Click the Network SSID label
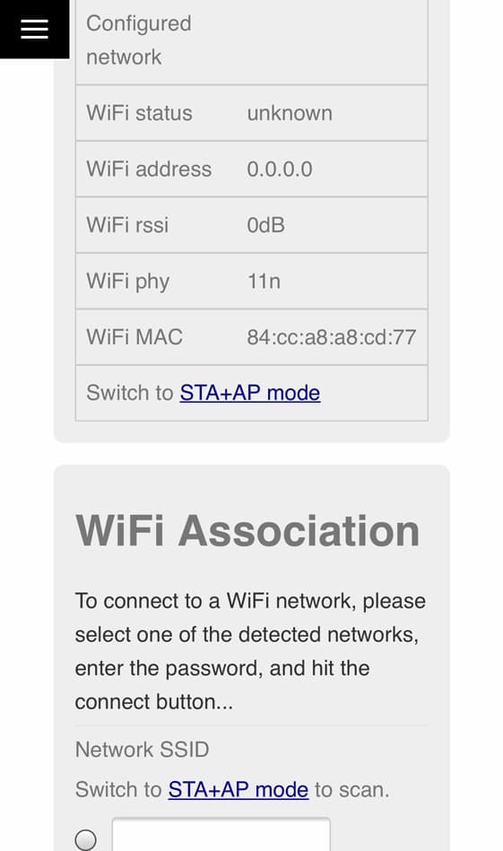 click(143, 750)
